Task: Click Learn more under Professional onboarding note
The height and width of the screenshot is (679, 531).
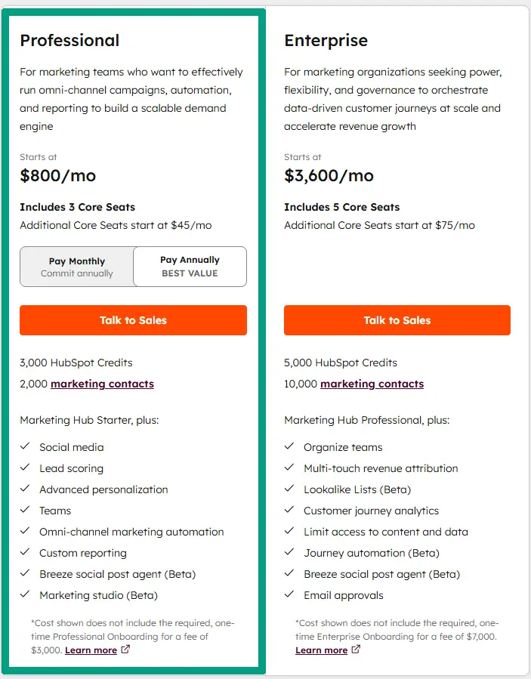Action: [90, 649]
